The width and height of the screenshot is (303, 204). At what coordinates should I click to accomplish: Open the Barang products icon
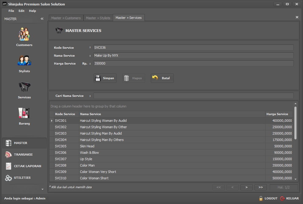pos(24,113)
